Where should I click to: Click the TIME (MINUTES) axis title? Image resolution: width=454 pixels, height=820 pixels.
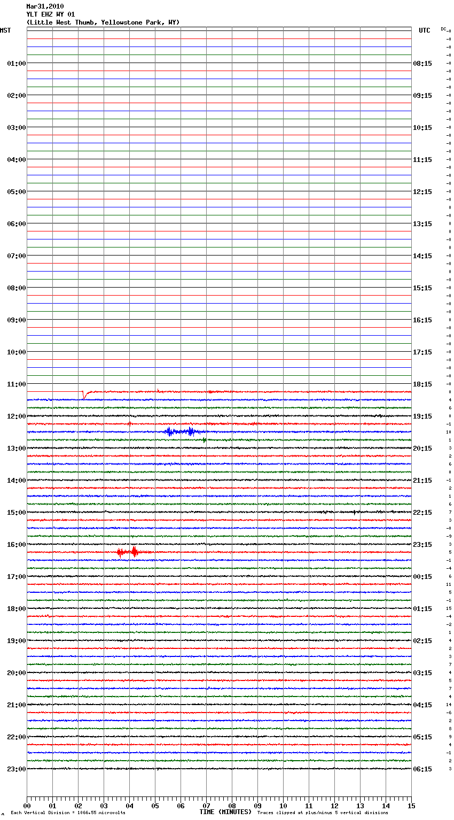[225, 812]
